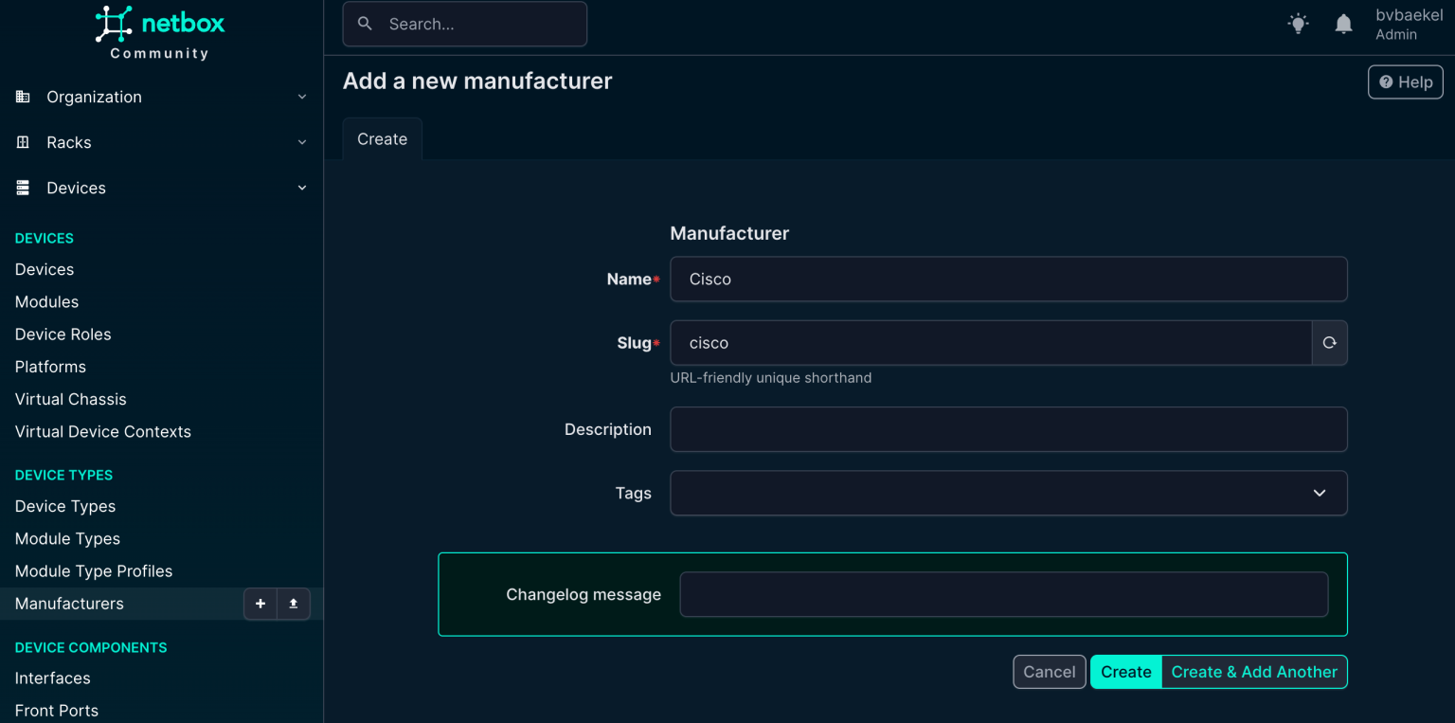
Task: Collapse the Organization section chevron
Action: tap(301, 97)
